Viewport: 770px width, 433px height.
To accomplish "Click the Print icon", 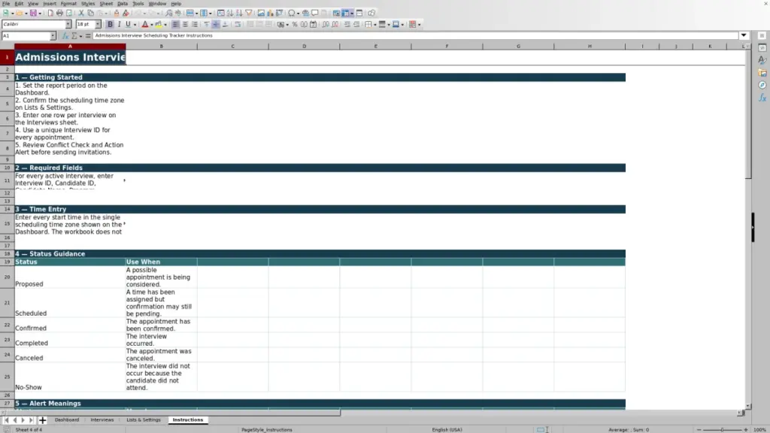I will [59, 13].
